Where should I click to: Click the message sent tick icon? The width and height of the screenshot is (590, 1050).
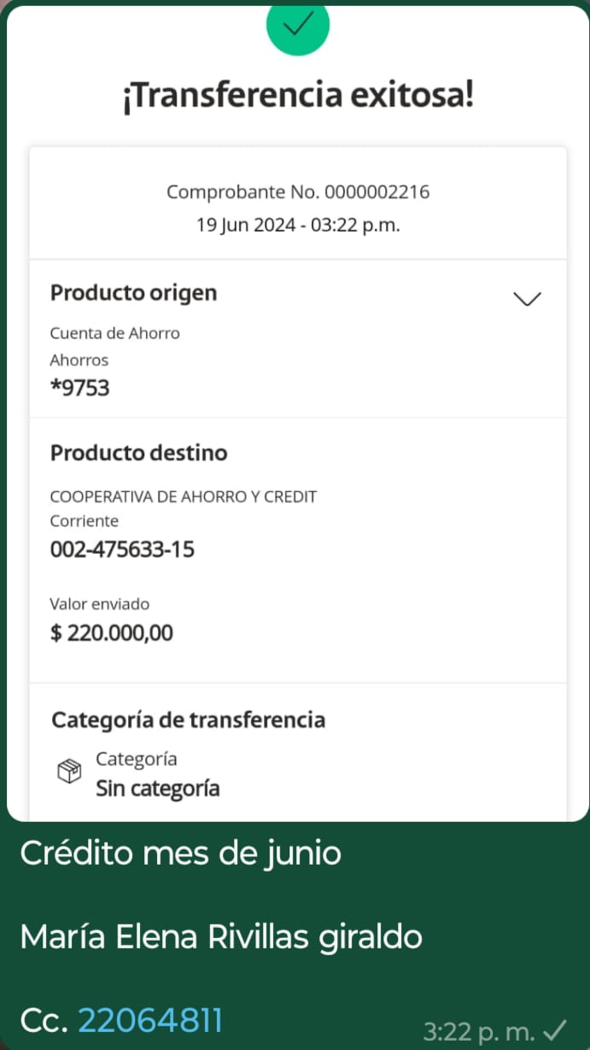pyautogui.click(x=556, y=1031)
